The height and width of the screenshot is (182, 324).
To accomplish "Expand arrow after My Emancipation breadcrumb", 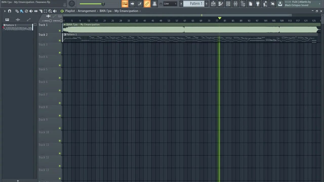I will click(x=140, y=11).
